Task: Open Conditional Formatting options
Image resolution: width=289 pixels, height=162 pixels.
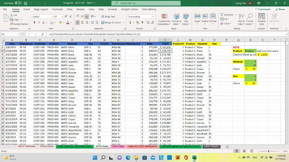Action: tap(164, 20)
